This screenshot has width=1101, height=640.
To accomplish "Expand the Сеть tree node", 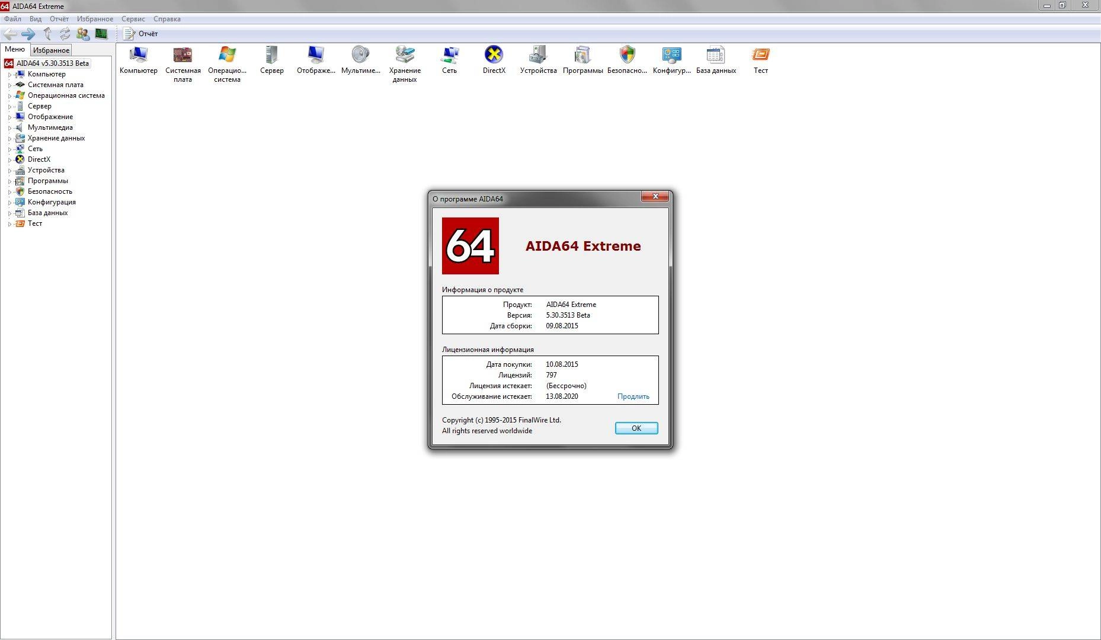I will click(x=9, y=149).
